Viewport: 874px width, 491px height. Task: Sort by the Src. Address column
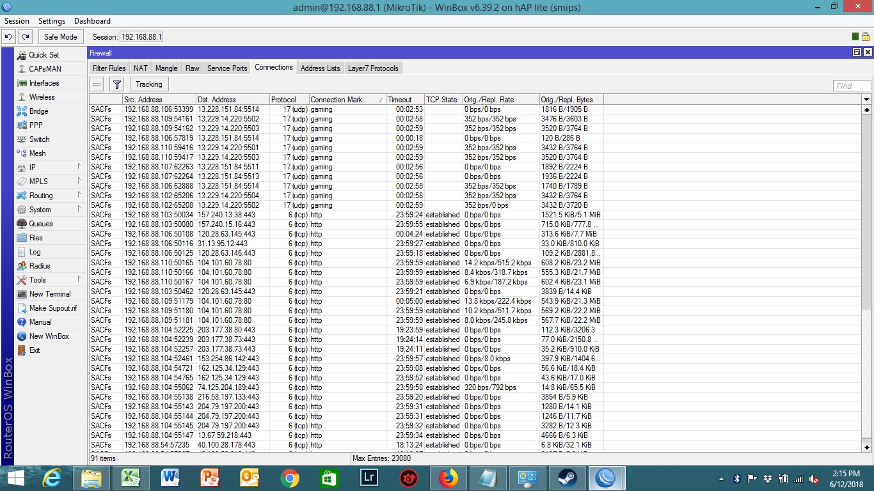click(x=159, y=100)
